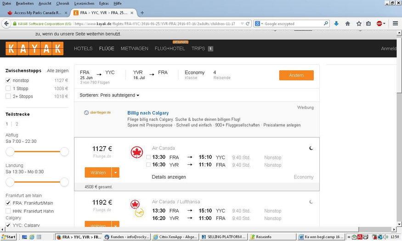Switch to the Reiseinfo taskbar window

click(x=272, y=237)
